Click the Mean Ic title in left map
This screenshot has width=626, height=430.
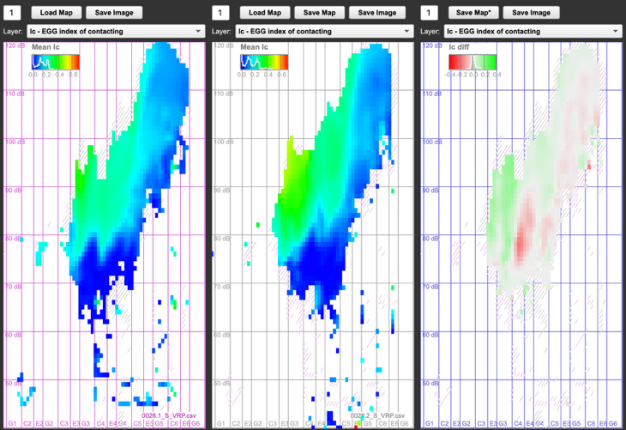[45, 47]
